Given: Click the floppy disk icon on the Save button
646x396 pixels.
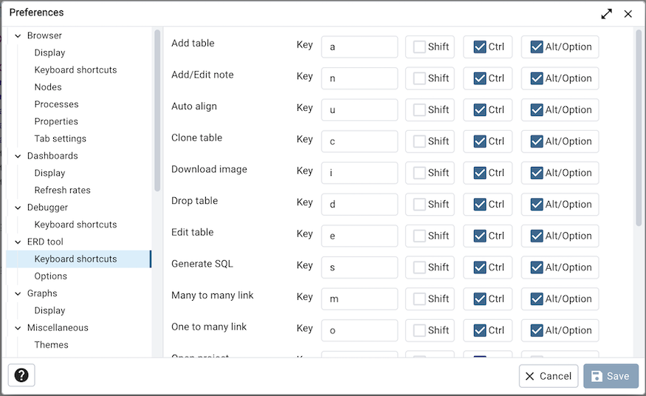Looking at the screenshot, I should point(597,376).
